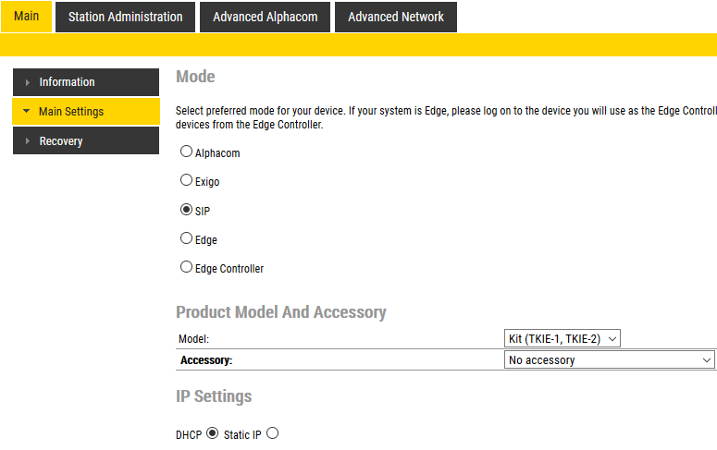717x450 pixels.
Task: Open the Model dropdown Kit (TKIE-1, TKIE-2)
Action: coord(562,338)
